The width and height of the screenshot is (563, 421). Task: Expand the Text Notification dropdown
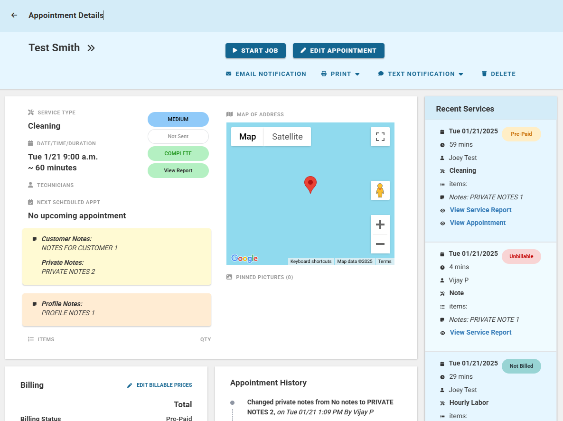click(x=421, y=74)
